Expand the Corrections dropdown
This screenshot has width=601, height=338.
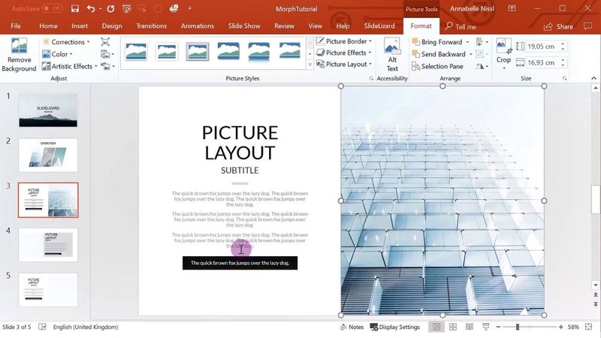[66, 42]
